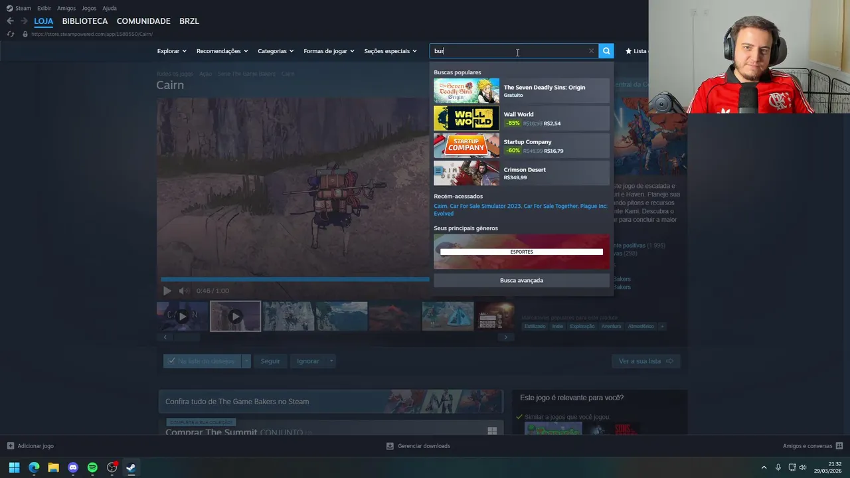Select The Seven Deadly Sins: Origin result

click(x=521, y=91)
